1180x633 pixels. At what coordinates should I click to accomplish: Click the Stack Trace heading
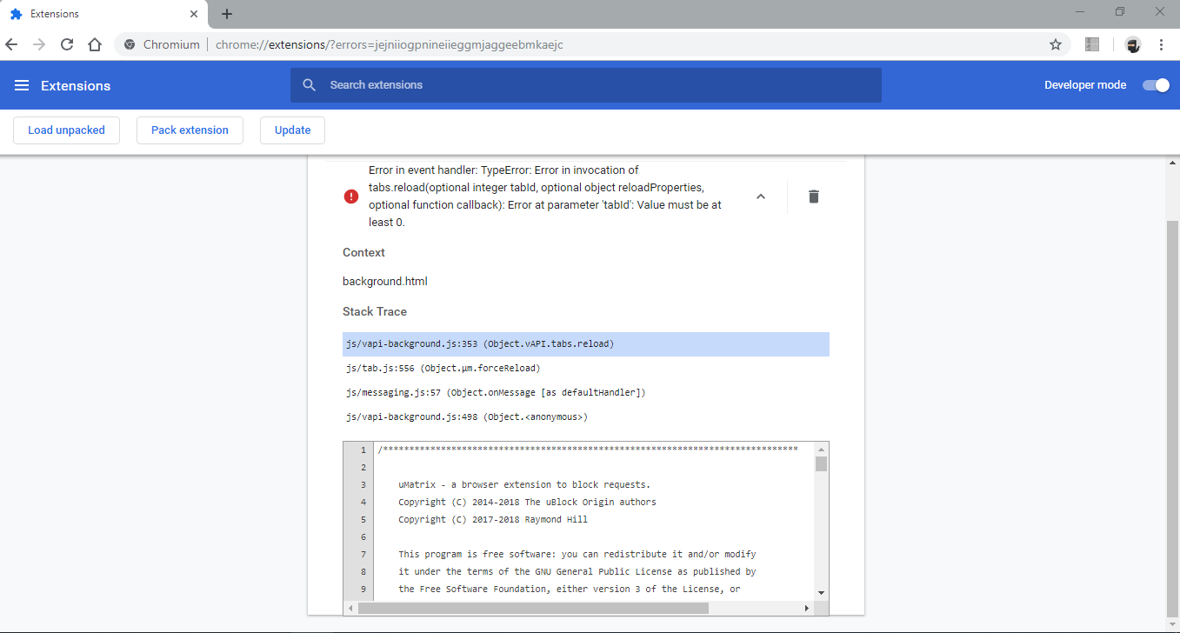375,311
